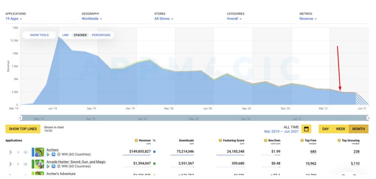Click the Top Grossing help icon
This screenshot has width=376, height=179.
point(339,140)
